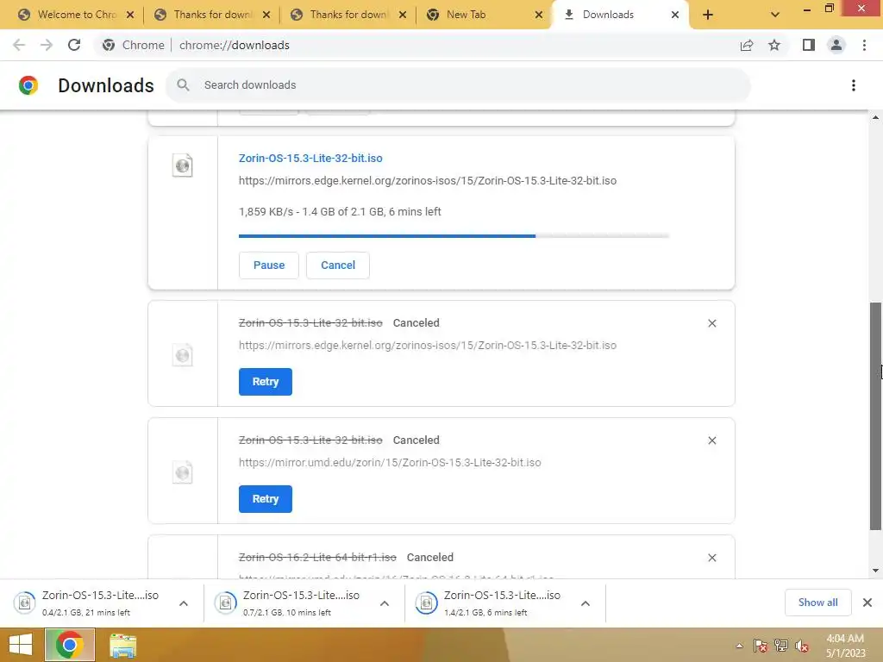Click the download progress bar
883x662 pixels.
454,236
